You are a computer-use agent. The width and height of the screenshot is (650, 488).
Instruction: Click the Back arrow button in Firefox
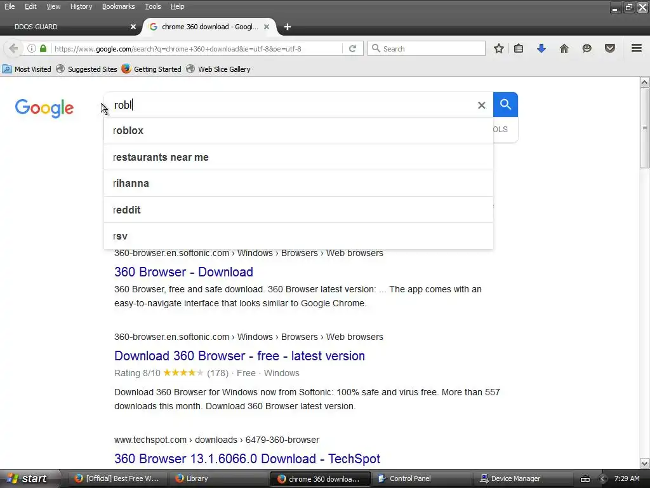coord(13,48)
